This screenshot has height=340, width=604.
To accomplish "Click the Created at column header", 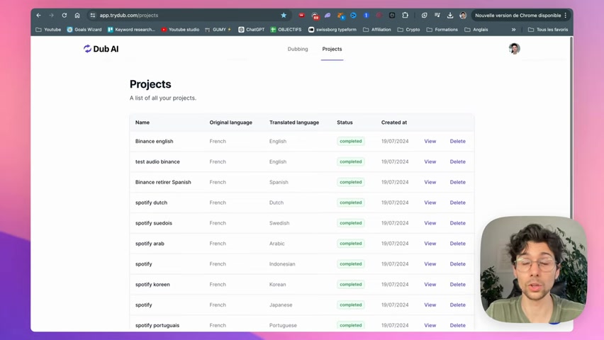I will click(x=394, y=123).
